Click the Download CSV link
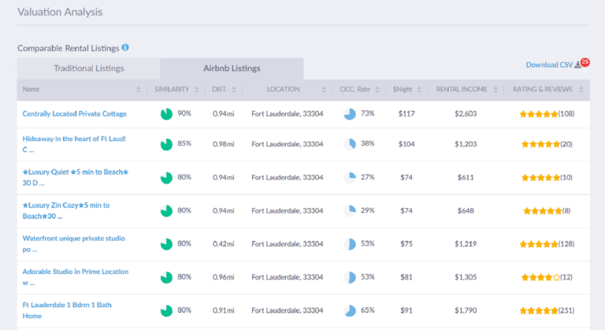Viewport: 605px width, 330px height. click(548, 65)
